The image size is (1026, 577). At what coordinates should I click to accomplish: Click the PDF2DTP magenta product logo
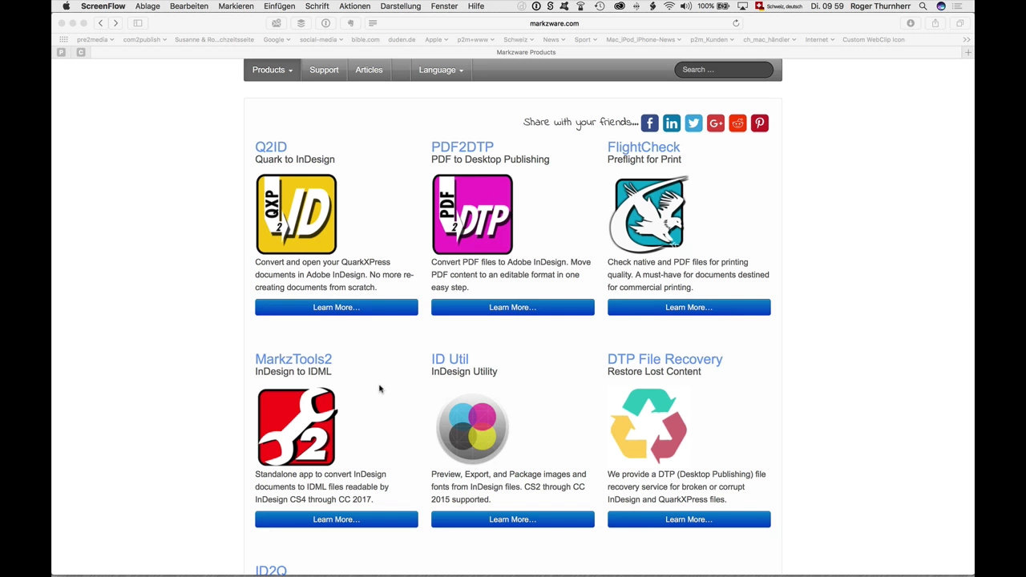472,214
